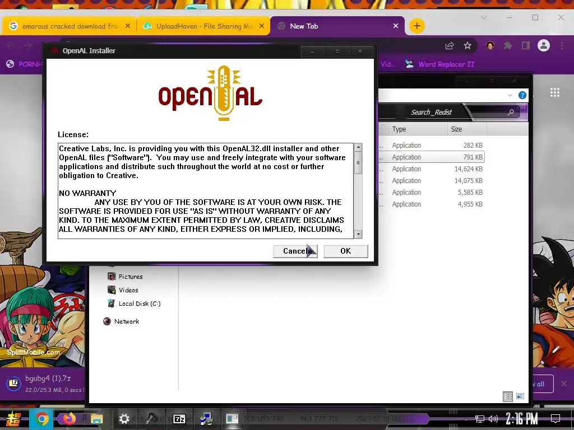Close the New Tab browser tab
This screenshot has width=574, height=430.
tap(396, 26)
